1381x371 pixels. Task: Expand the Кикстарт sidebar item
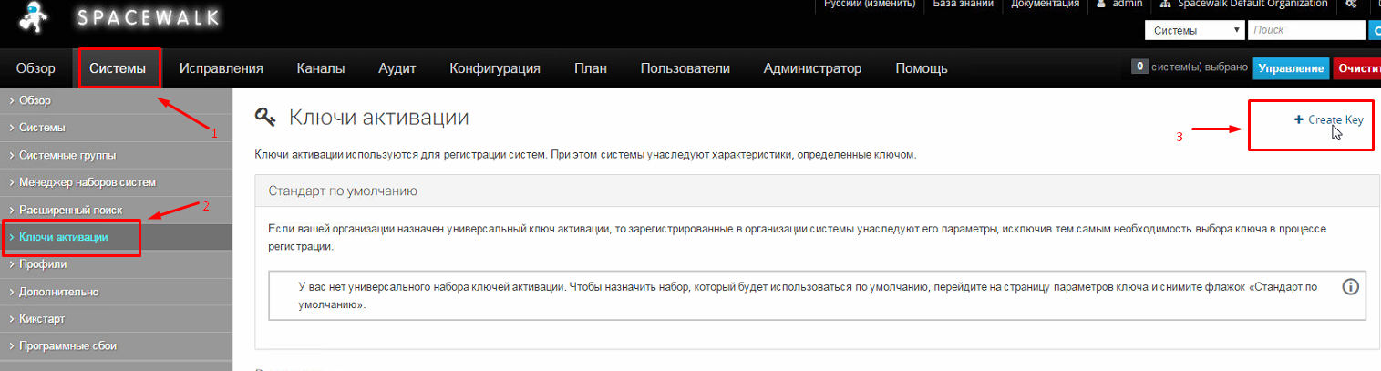coord(42,319)
